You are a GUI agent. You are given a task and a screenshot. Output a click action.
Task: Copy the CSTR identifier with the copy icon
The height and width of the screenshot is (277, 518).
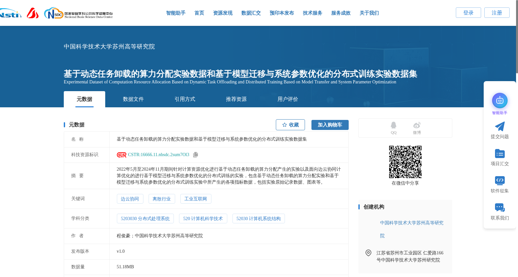pos(196,155)
